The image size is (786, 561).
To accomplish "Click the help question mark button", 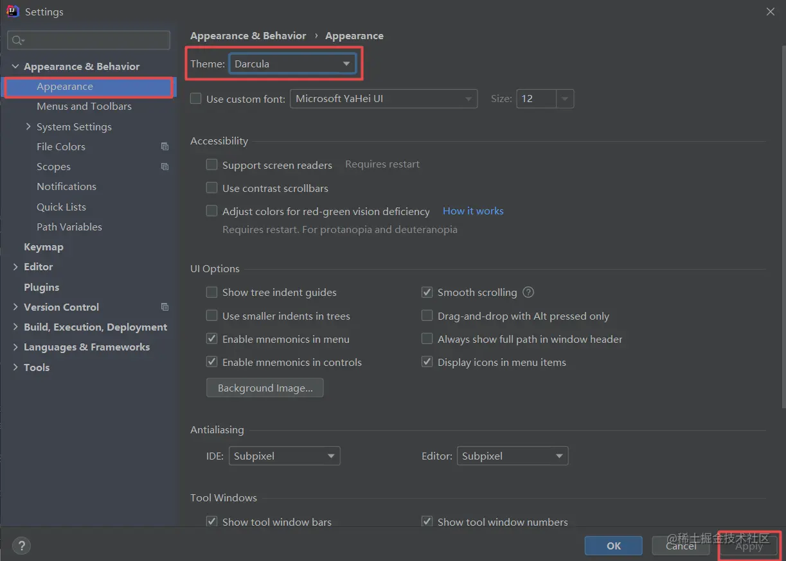I will tap(21, 546).
